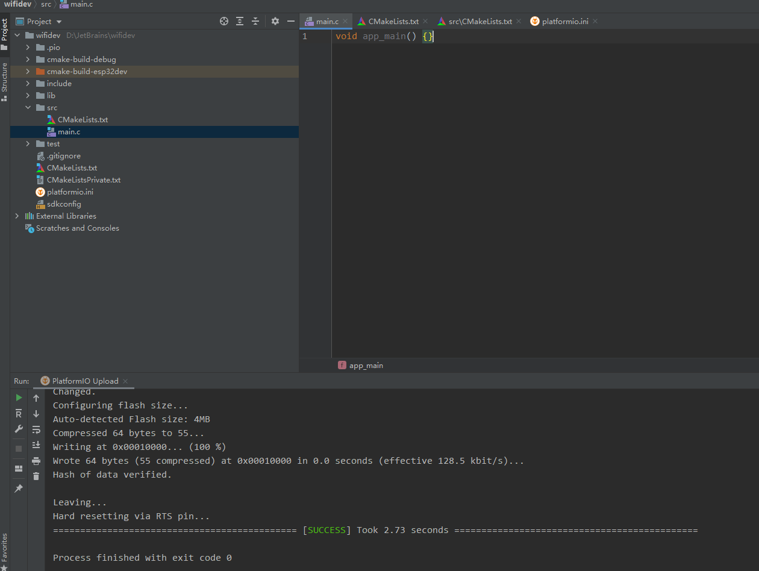
Task: Rerun the PlatformIO Upload run configuration
Action: point(18,398)
